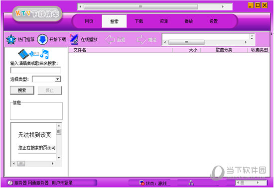This screenshot has height=188, width=274.
Task: Switch to the 网页 tab
Action: click(x=89, y=21)
